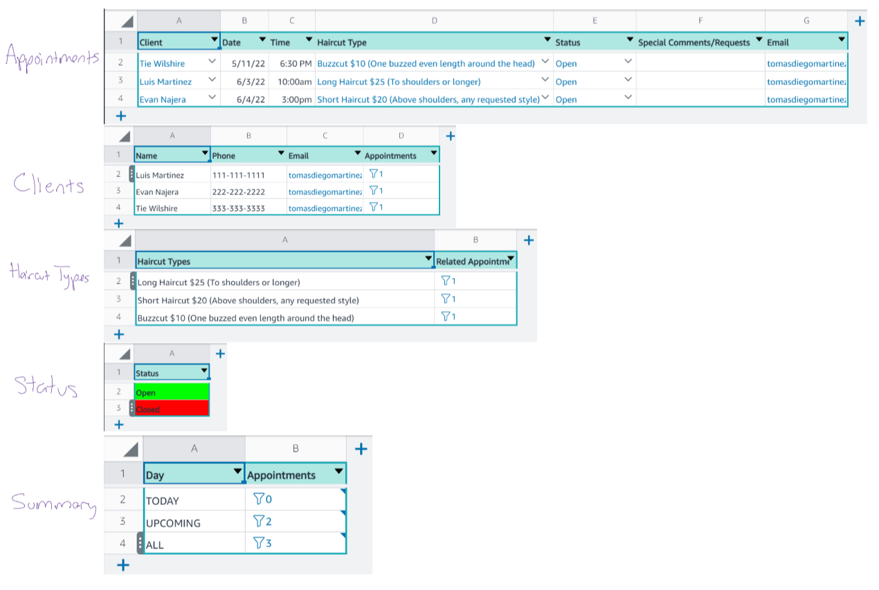
Task: Add a new row below Evan Najera appointment
Action: pos(120,116)
